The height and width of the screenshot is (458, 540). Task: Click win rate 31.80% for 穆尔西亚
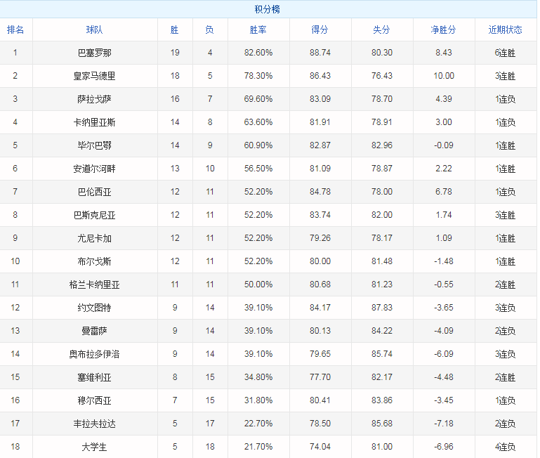click(258, 400)
